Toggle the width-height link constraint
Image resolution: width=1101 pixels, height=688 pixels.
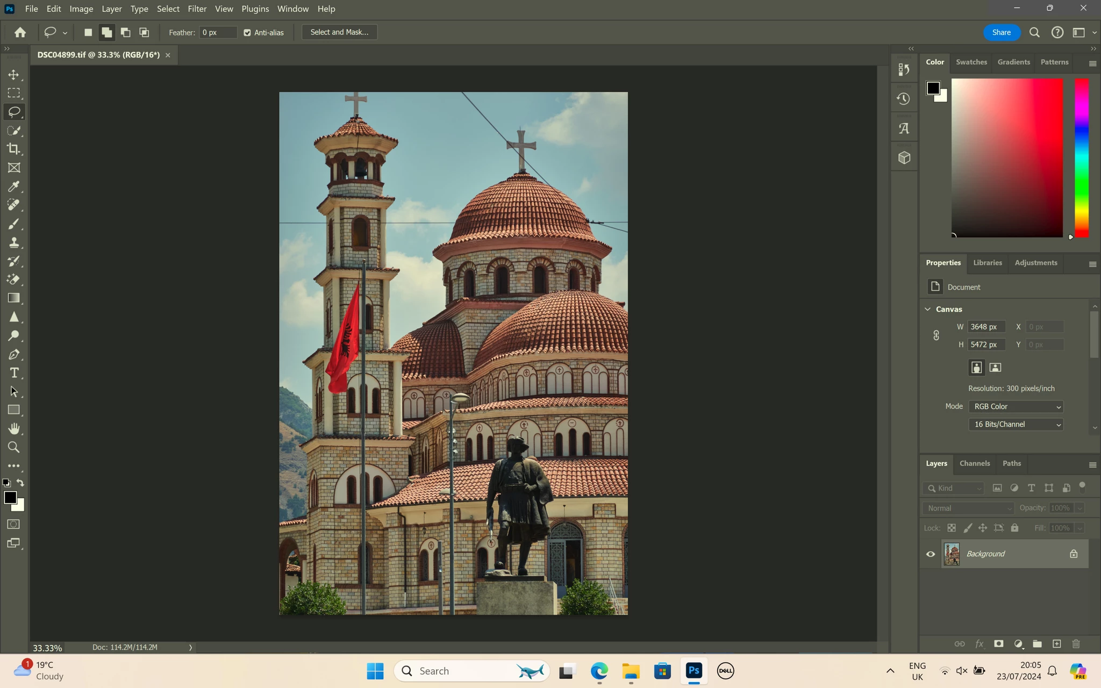(x=936, y=335)
